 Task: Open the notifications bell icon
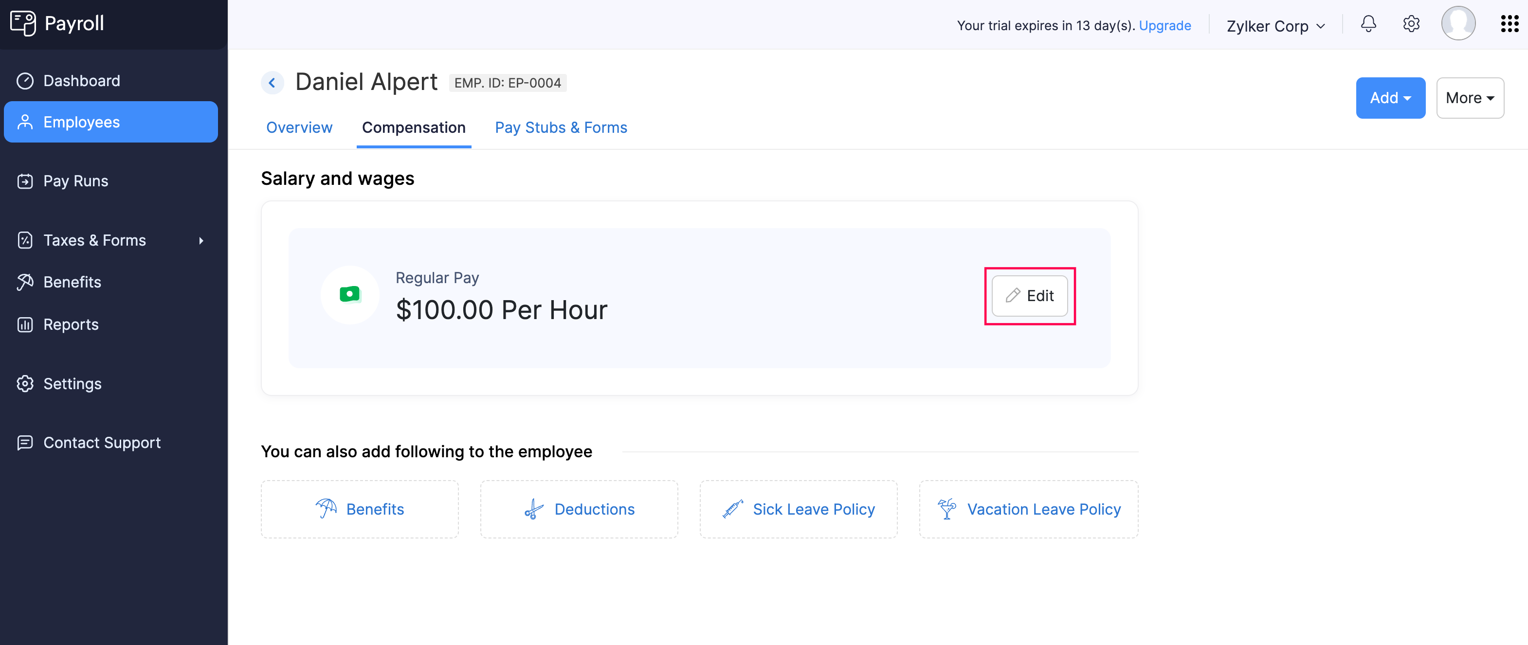pos(1369,24)
